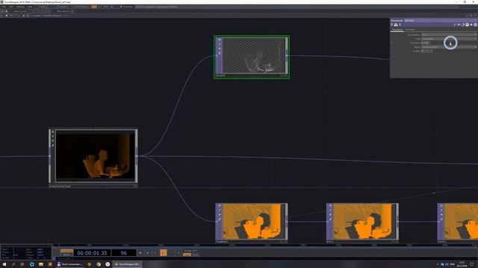Switch to Total Commander in taskbar
Image resolution: width=478 pixels, height=268 pixels.
(70, 264)
